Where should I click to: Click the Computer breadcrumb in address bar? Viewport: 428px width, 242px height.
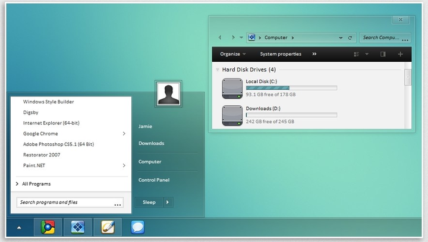tap(276, 37)
